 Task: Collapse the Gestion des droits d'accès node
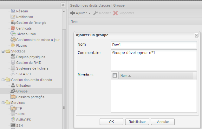click(x=3, y=80)
